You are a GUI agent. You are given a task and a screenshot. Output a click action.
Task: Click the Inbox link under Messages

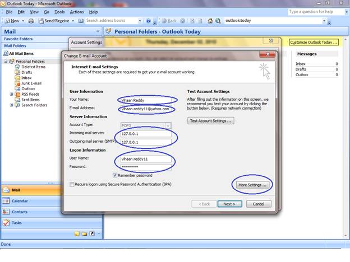click(300, 64)
